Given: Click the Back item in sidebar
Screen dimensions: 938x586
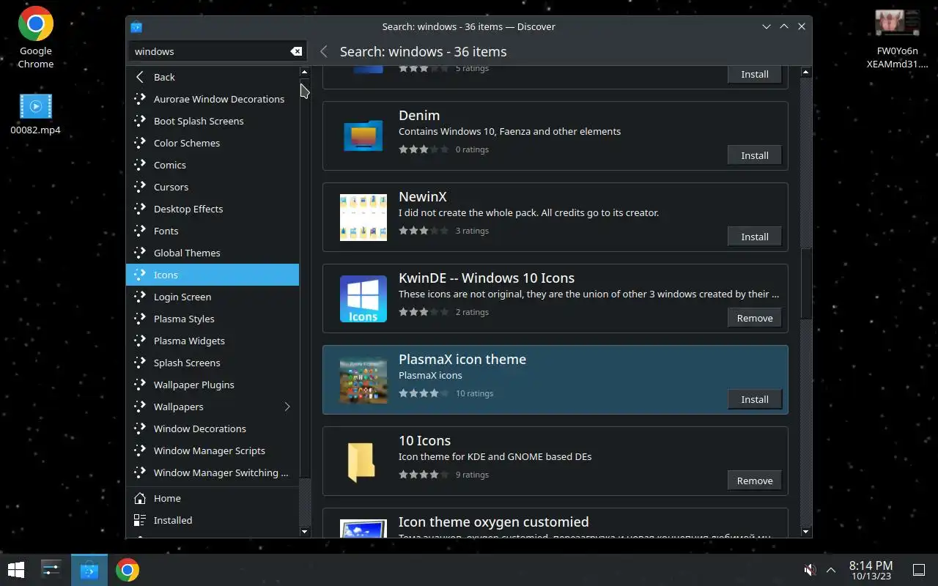Looking at the screenshot, I should (213, 77).
